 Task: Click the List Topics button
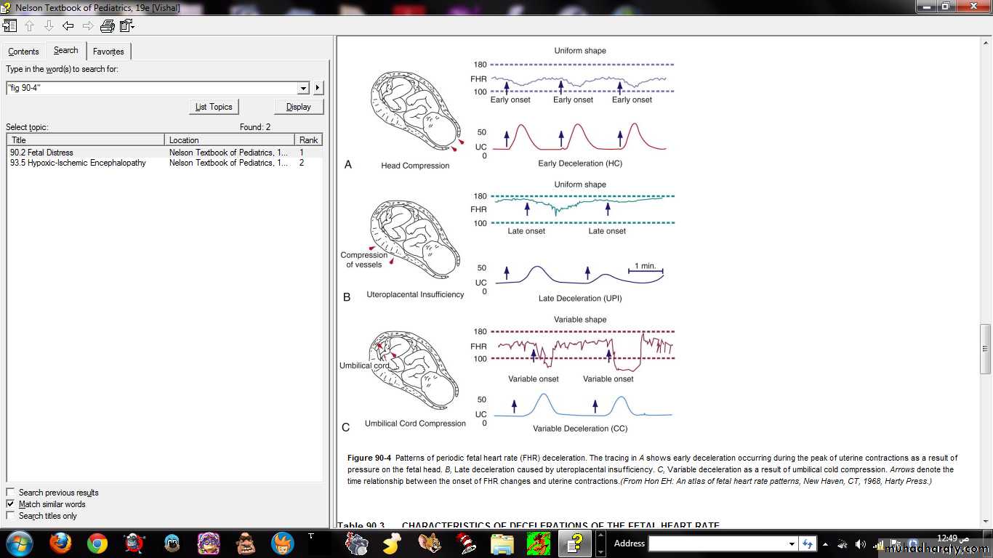[214, 107]
